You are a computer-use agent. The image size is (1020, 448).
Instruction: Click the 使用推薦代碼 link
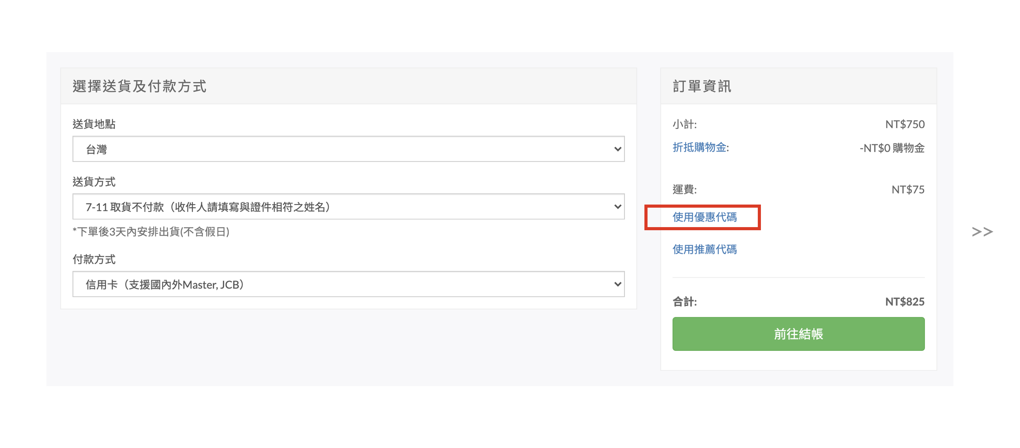pos(704,249)
